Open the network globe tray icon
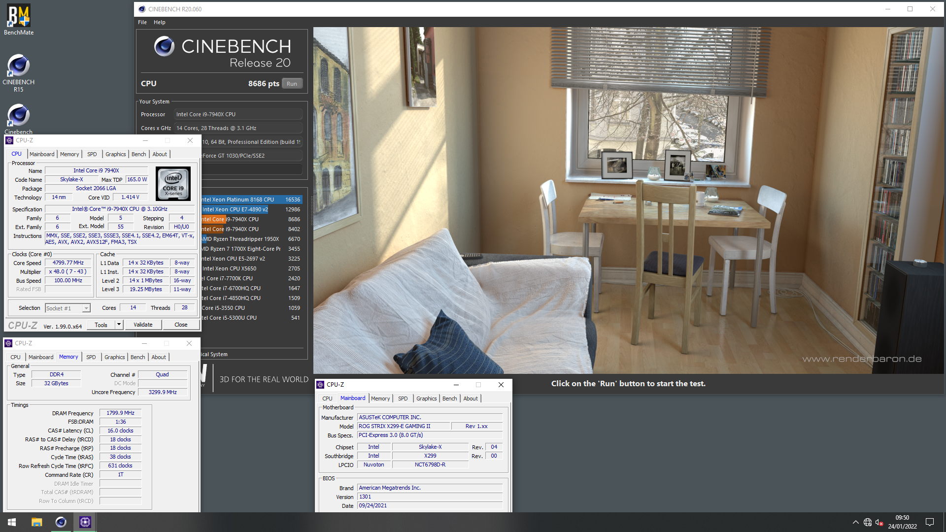This screenshot has height=532, width=946. 868,522
